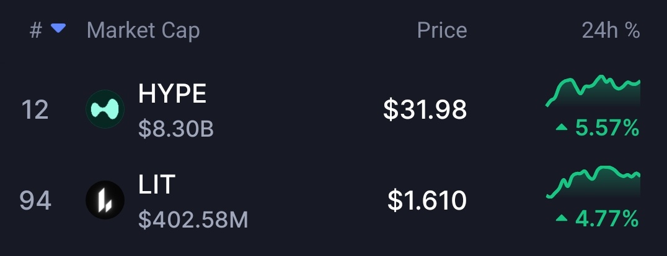Screen dimensions: 667x256
Task: Click the LIT coin logo icon
Action: (105, 200)
